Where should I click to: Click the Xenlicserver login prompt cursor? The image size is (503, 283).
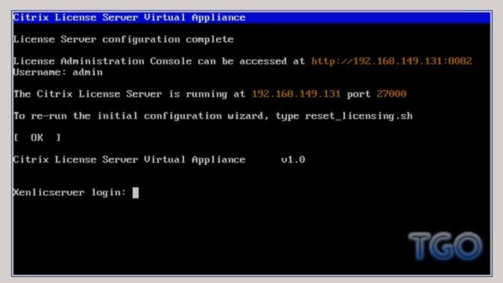pos(135,193)
